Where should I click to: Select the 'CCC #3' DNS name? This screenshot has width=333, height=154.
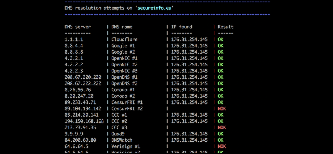coord(119,127)
